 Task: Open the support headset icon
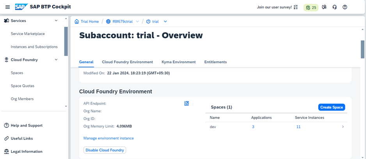334,7
